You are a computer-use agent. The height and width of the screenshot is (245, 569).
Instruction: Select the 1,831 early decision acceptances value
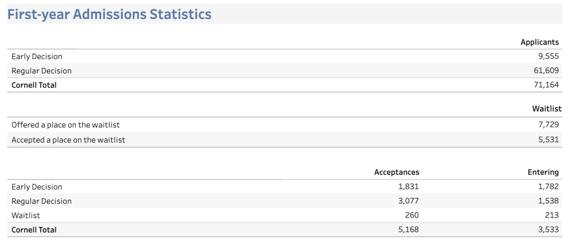[408, 187]
